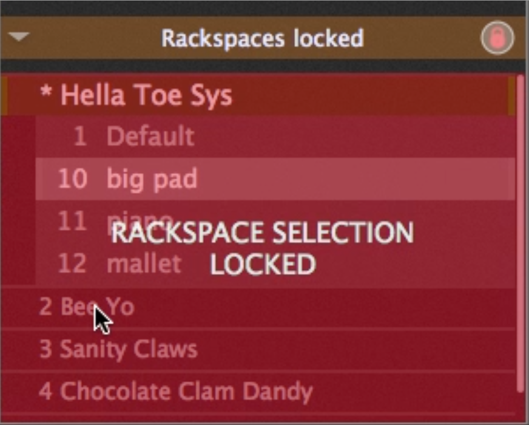The height and width of the screenshot is (425, 529).
Task: Select the Hella Toe Sys rackspace
Action: 258,95
